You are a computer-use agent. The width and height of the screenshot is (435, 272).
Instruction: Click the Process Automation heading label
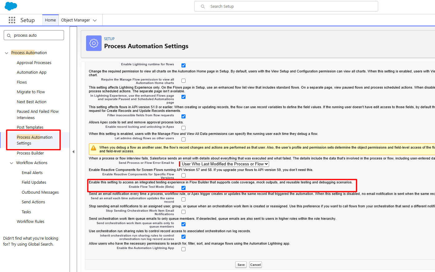point(29,53)
